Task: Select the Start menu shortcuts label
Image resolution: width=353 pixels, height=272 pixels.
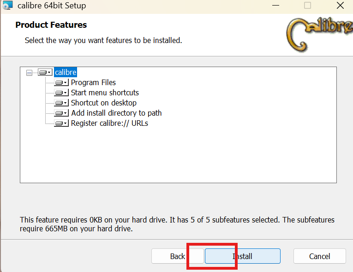Action: point(105,93)
